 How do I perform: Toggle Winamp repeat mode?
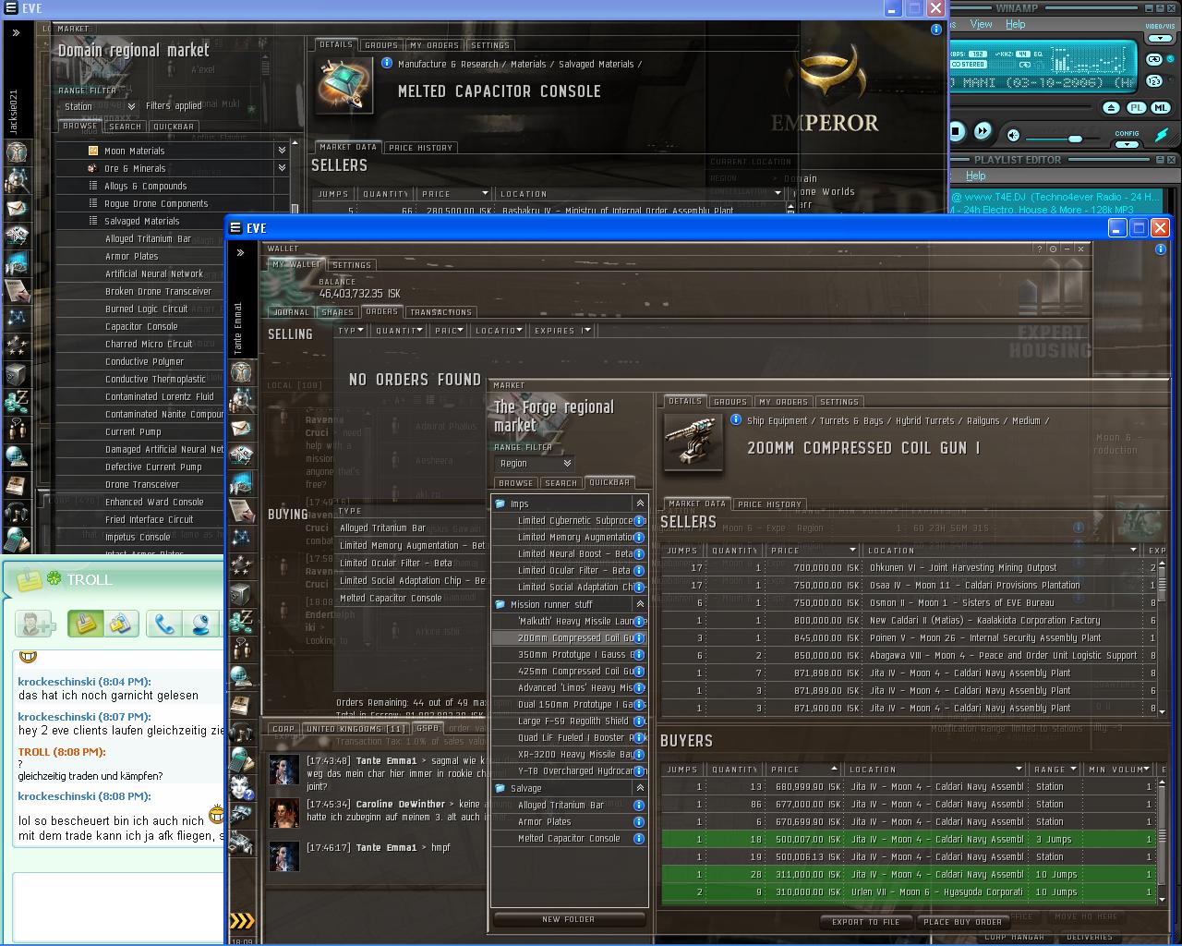(x=1154, y=58)
